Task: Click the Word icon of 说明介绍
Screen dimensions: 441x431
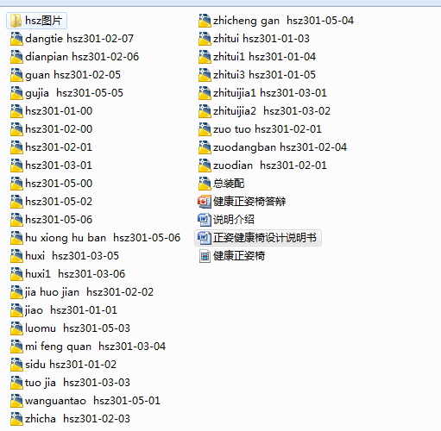Action: [x=205, y=220]
